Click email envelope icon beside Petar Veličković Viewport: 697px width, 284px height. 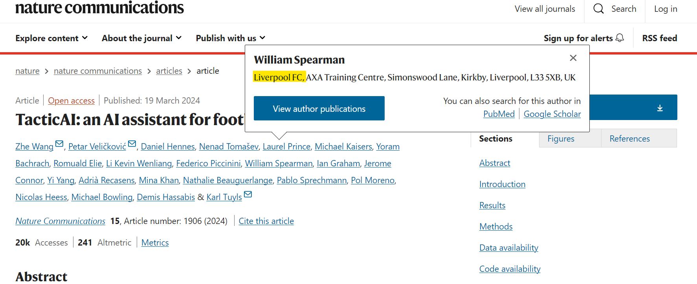pyautogui.click(x=132, y=144)
